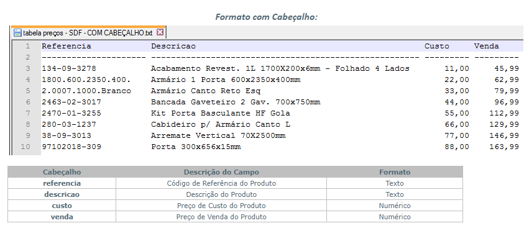The height and width of the screenshot is (241, 529).
Task: Select the tabela preços - SDF - COM CABEÇALHO.txt tab
Action: [88, 32]
